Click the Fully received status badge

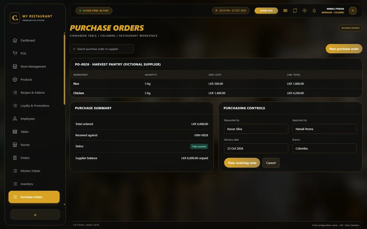(199, 147)
